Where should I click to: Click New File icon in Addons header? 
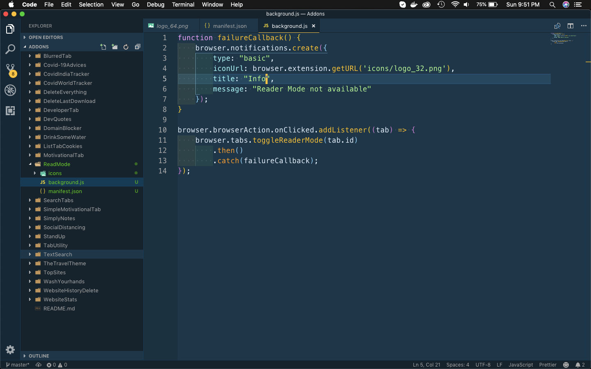pos(103,47)
